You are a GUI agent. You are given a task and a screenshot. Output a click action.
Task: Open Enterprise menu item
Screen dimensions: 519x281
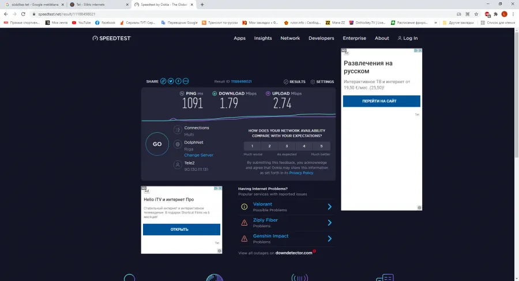(x=355, y=38)
